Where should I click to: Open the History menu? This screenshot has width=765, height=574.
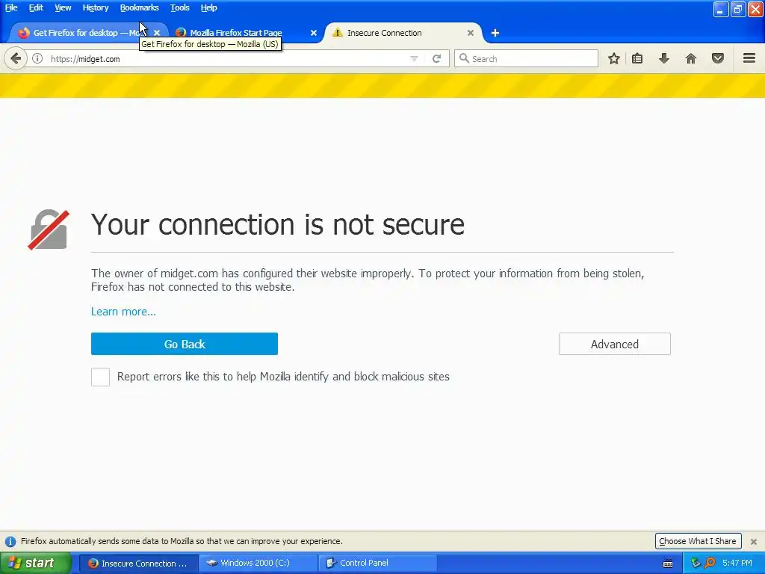pos(95,7)
